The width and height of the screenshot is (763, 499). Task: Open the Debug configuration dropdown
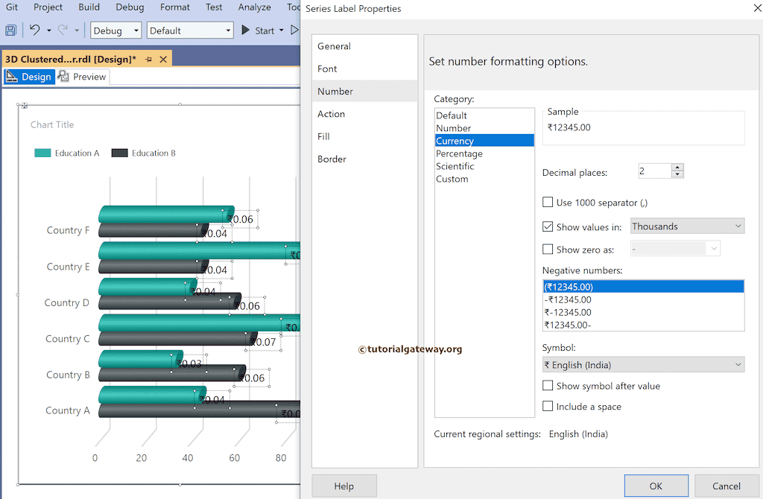(x=115, y=31)
